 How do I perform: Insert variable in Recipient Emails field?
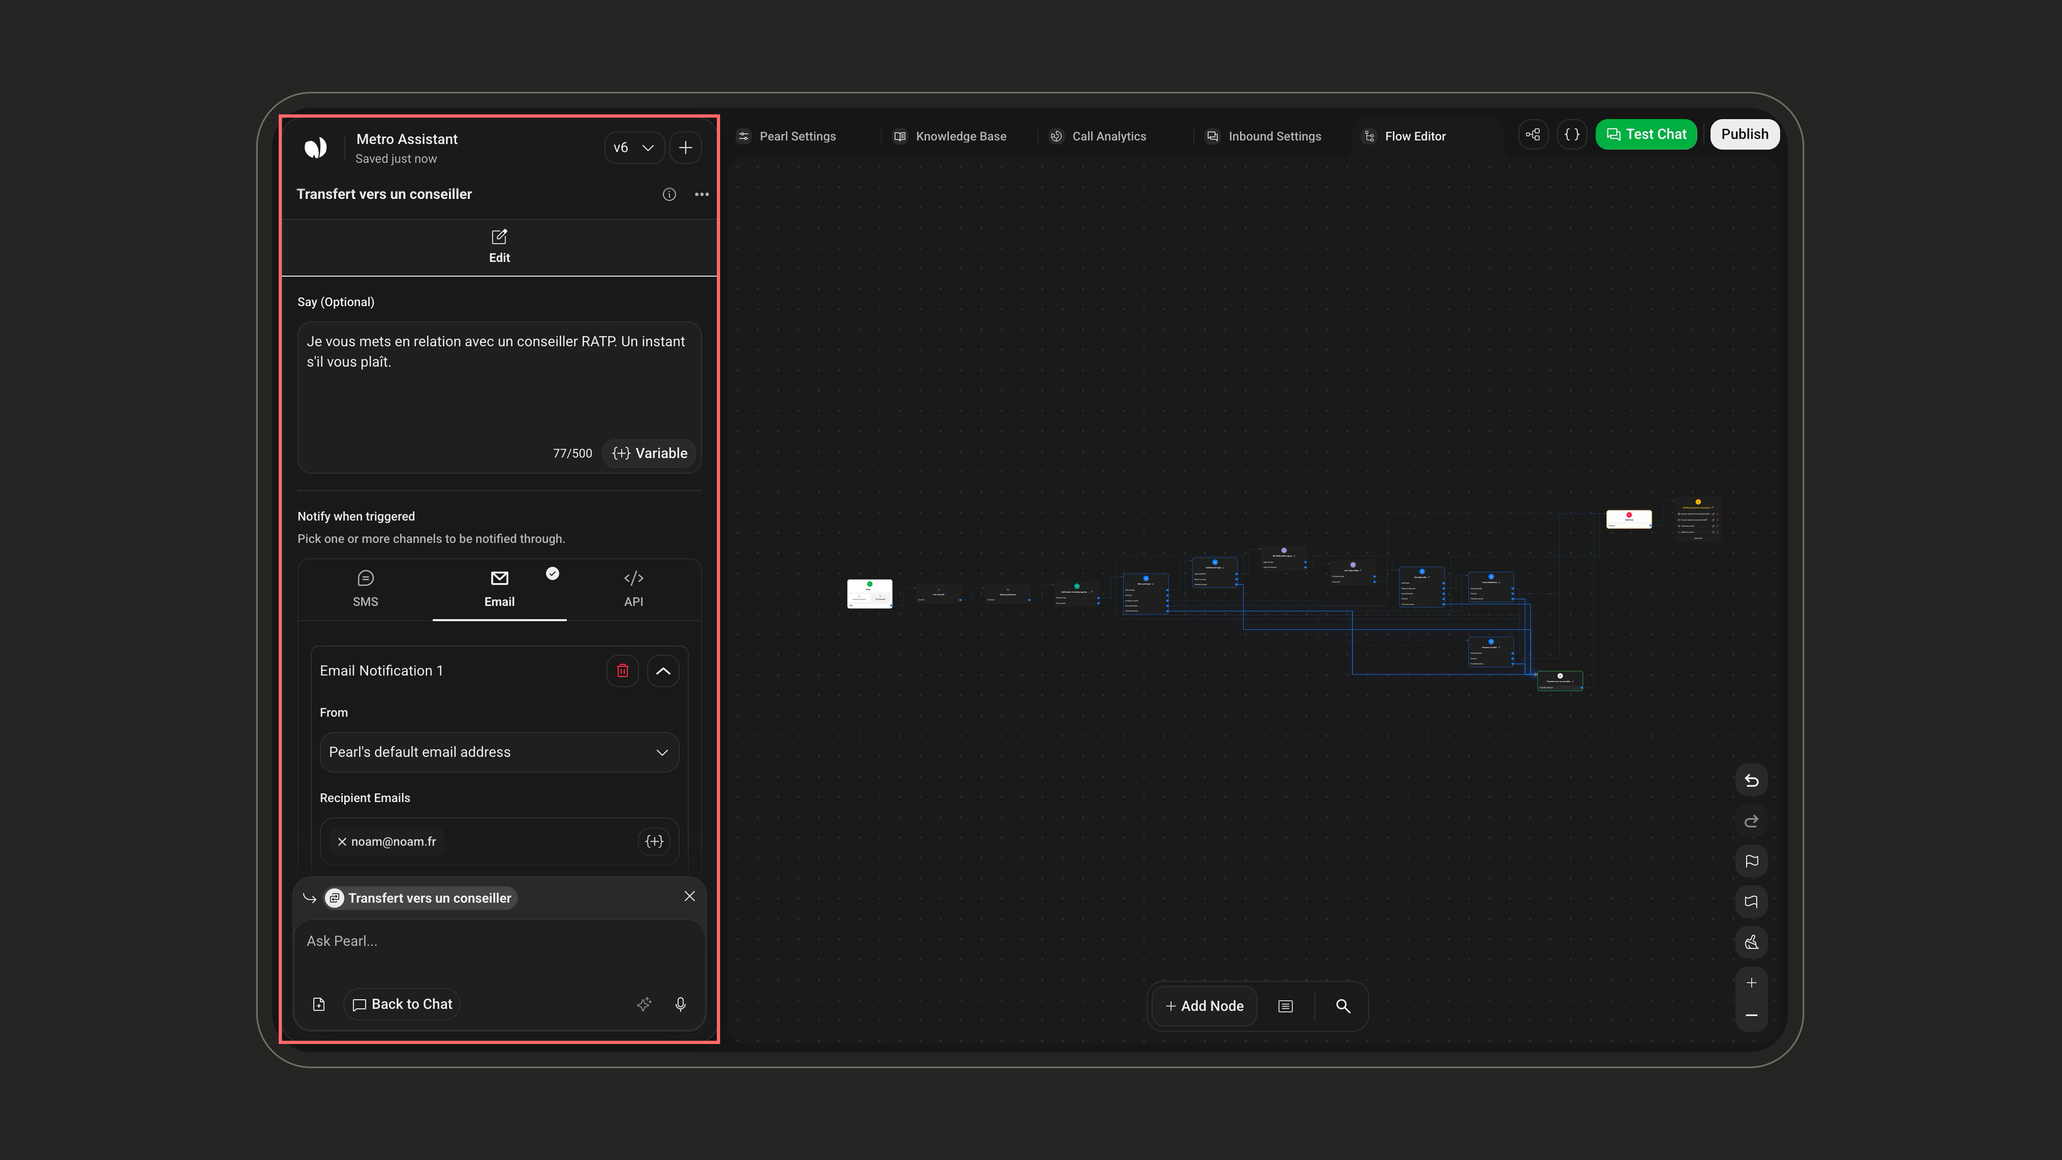pyautogui.click(x=654, y=841)
